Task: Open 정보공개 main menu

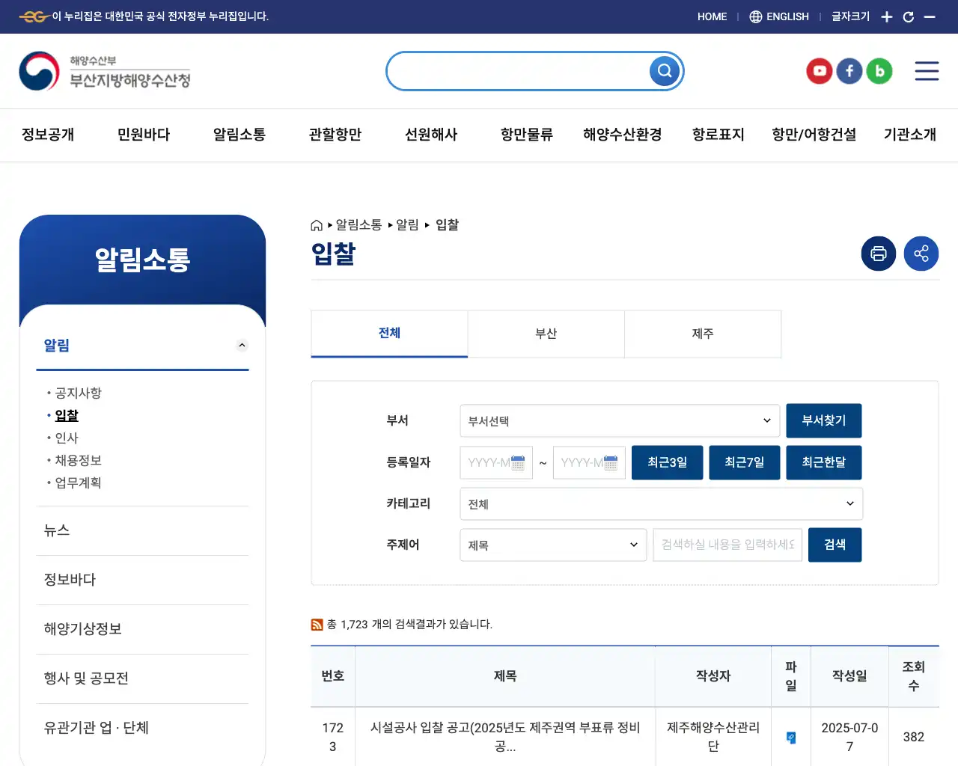Action: 48,135
